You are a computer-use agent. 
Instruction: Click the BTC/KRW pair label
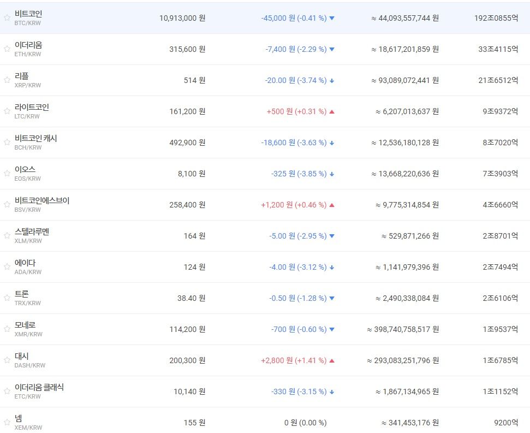(27, 23)
